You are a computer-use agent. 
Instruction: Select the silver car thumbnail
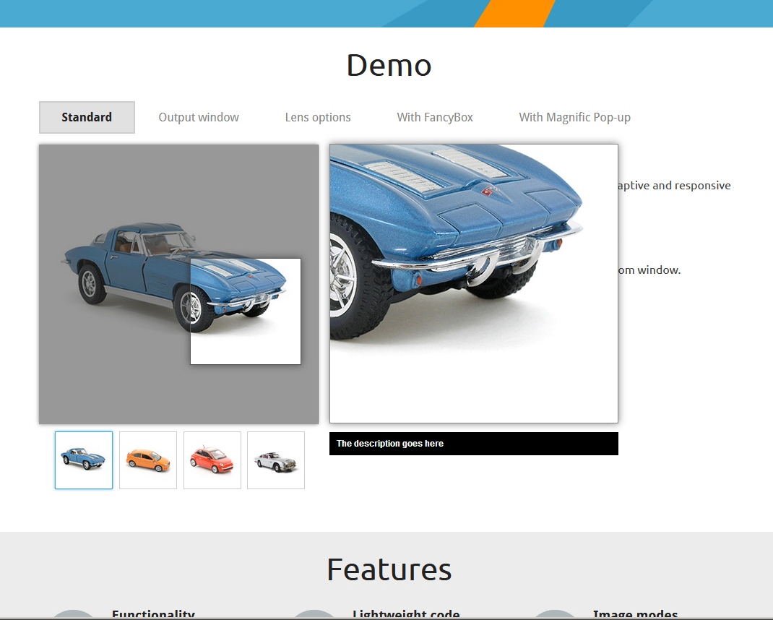(x=276, y=460)
